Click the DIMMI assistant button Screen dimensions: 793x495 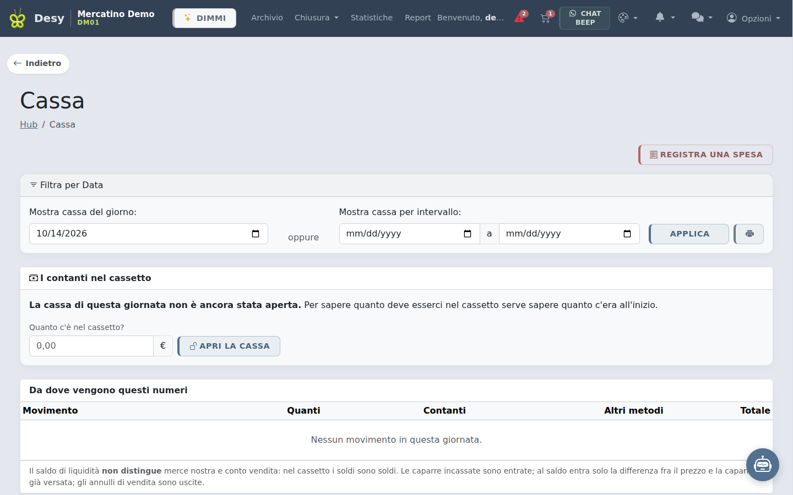tap(204, 18)
